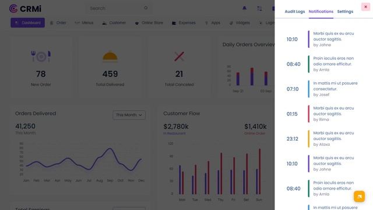Click the Total Canceled value 21

(x=179, y=74)
